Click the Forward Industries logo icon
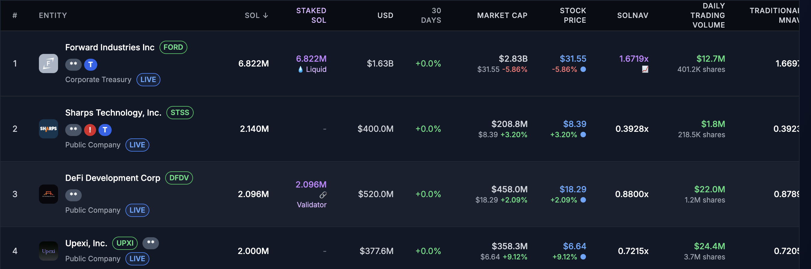The image size is (811, 269). (48, 63)
